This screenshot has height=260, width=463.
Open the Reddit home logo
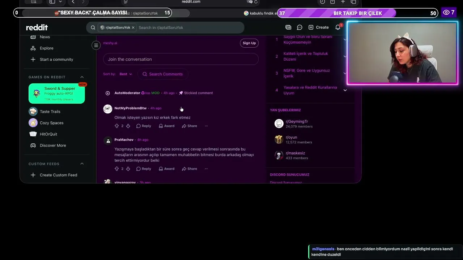tap(37, 27)
